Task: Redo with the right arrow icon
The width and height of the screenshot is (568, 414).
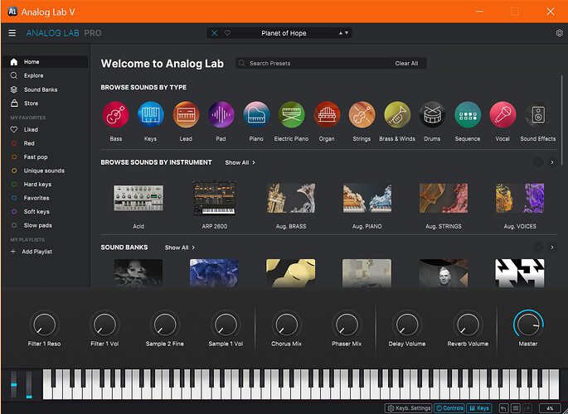Action: pos(527,408)
